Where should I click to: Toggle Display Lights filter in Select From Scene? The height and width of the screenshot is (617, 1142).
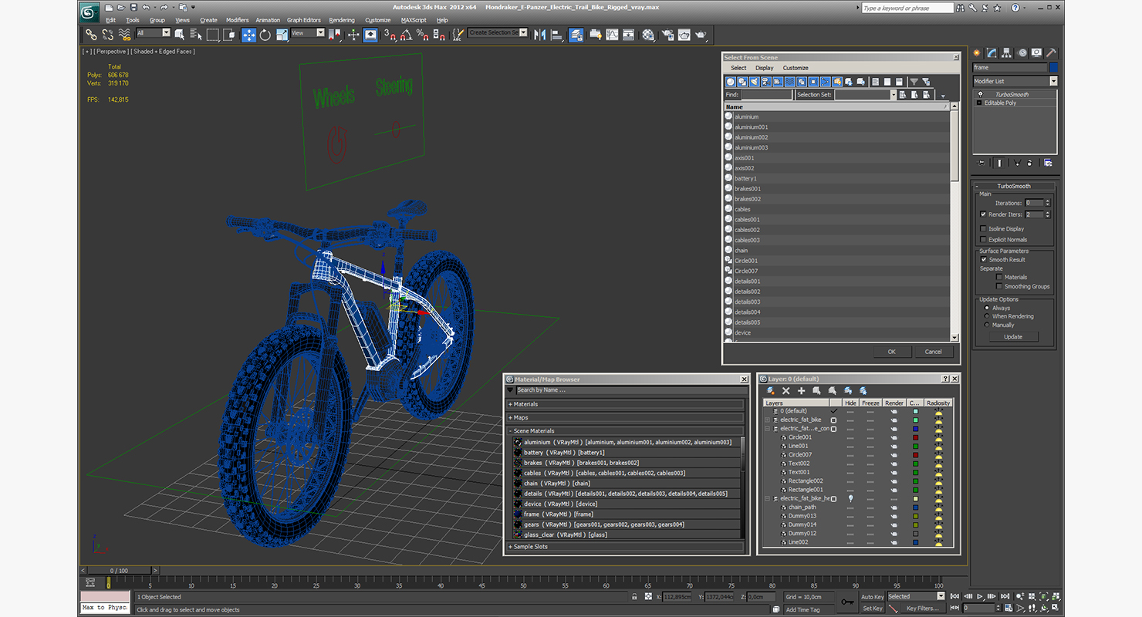click(755, 82)
